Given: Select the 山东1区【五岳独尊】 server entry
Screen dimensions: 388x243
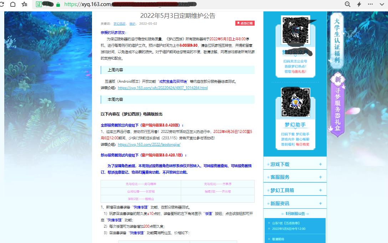Looking at the screenshot, I should click(x=286, y=223).
